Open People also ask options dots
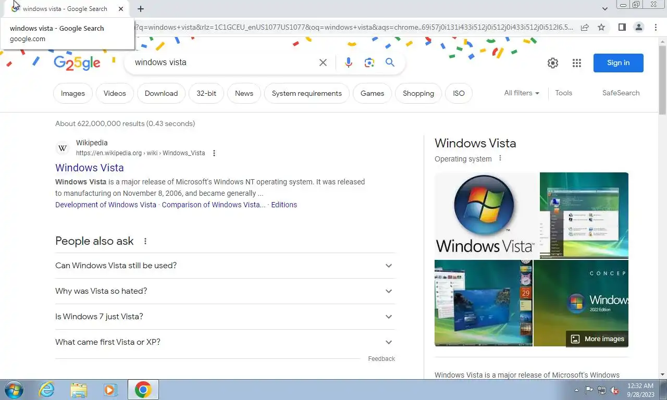This screenshot has height=400, width=667. pyautogui.click(x=145, y=241)
